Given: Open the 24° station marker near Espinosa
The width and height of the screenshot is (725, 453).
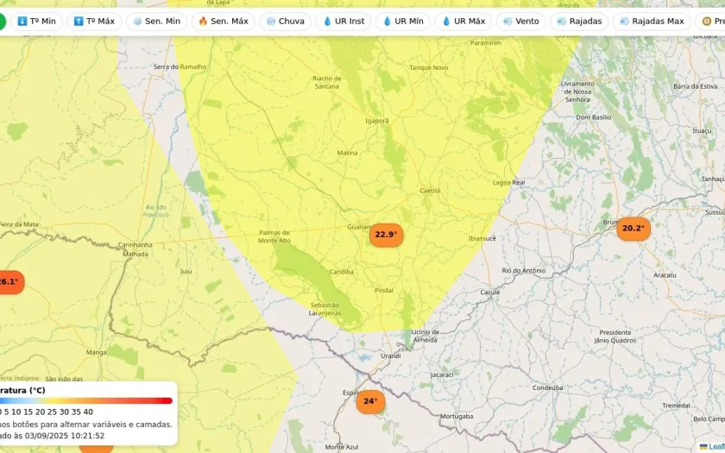Looking at the screenshot, I should click(x=370, y=401).
